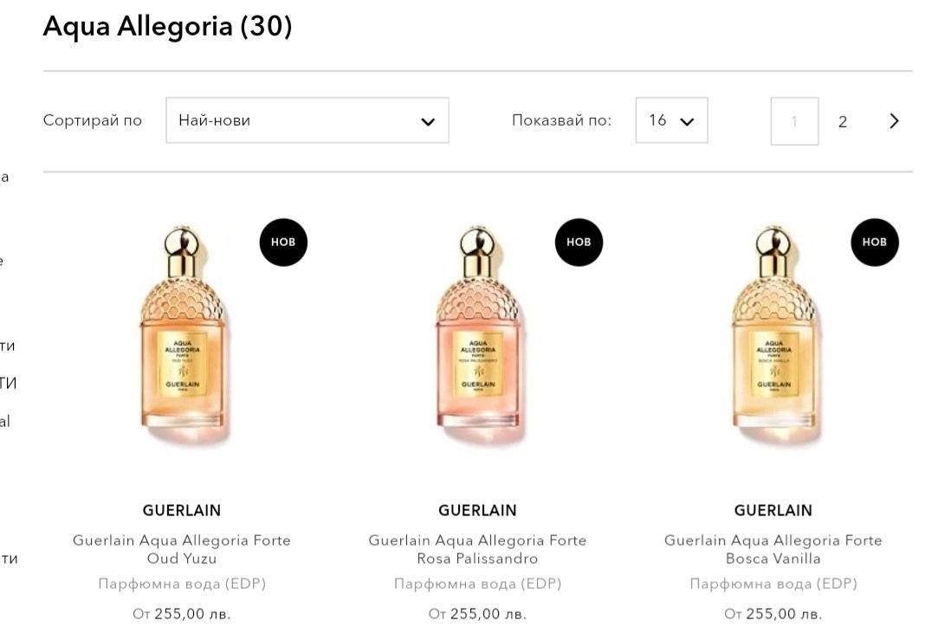Click the НОВ badge on Bosca Vanilla
This screenshot has height=640, width=925.
(875, 242)
